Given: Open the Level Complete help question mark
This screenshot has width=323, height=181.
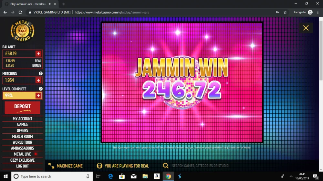Looking at the screenshot, I should [41, 89].
